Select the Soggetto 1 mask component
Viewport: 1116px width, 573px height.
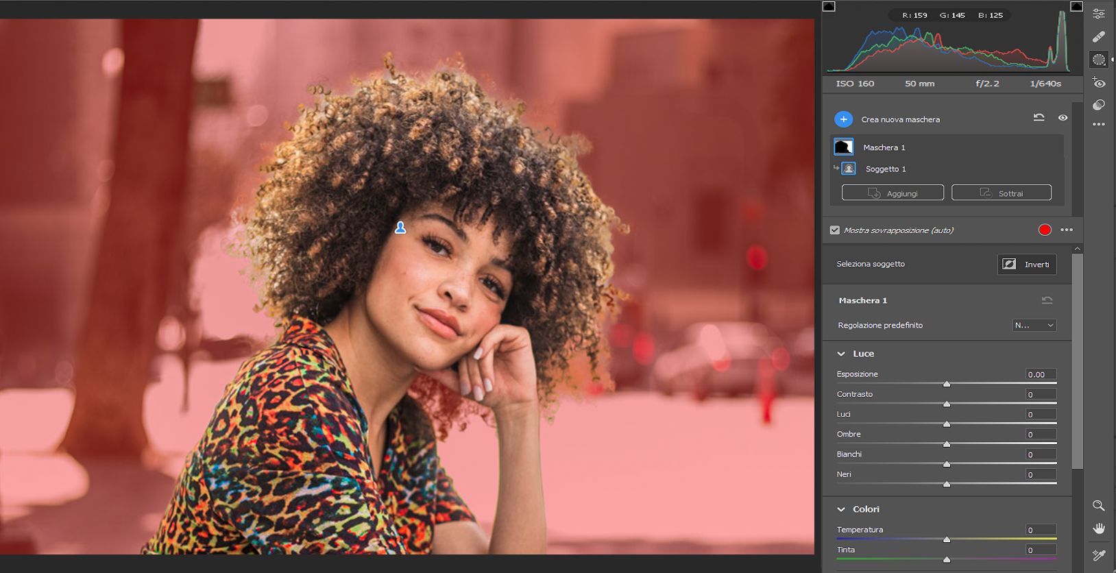(x=885, y=169)
